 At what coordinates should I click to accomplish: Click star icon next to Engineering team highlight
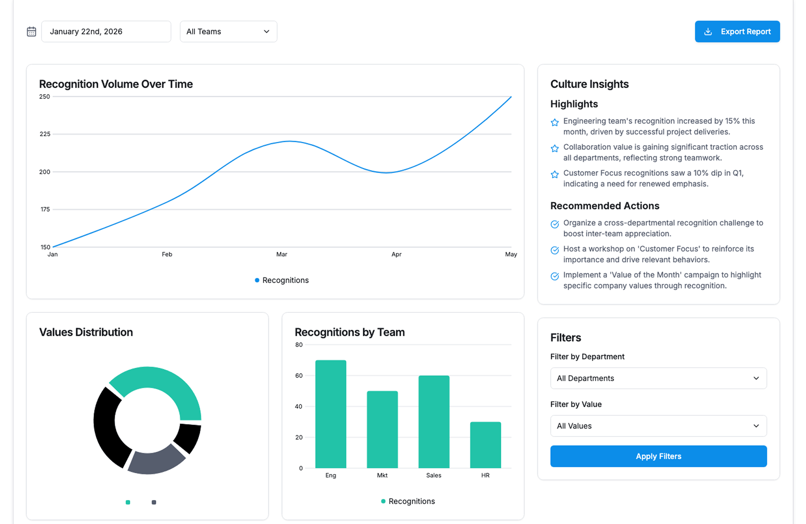(x=555, y=122)
